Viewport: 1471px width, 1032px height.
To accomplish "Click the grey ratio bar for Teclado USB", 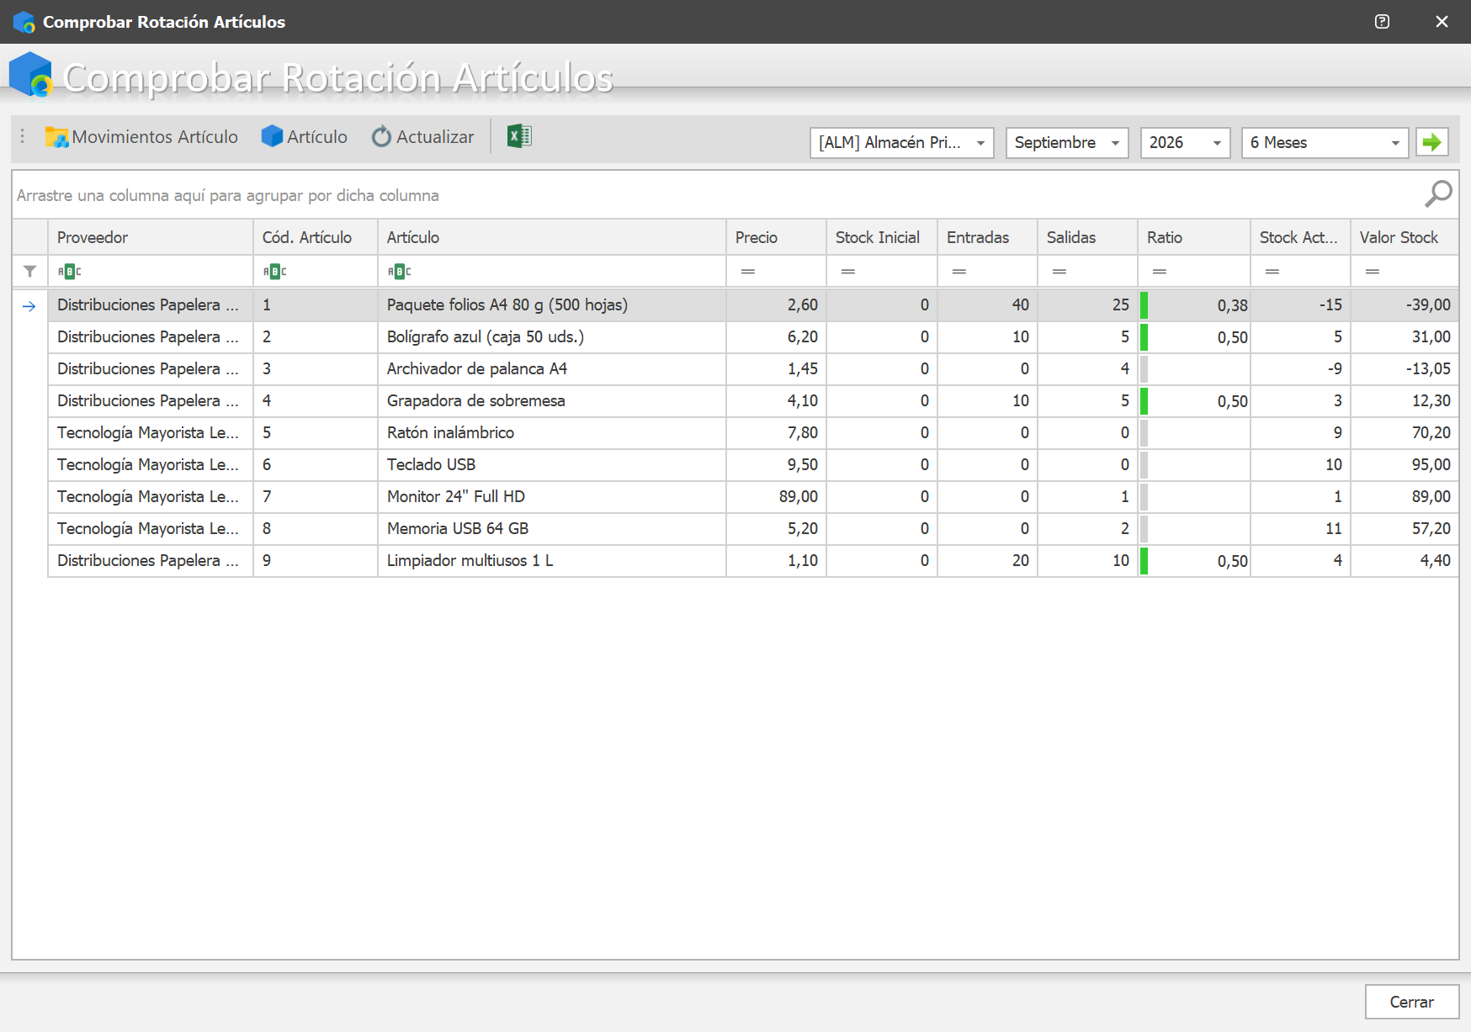I will pyautogui.click(x=1144, y=465).
